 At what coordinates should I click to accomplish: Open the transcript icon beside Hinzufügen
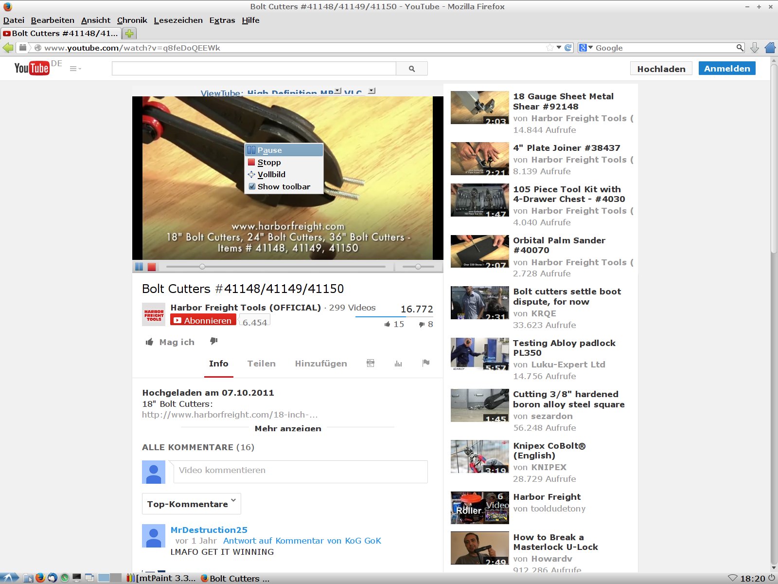[371, 363]
